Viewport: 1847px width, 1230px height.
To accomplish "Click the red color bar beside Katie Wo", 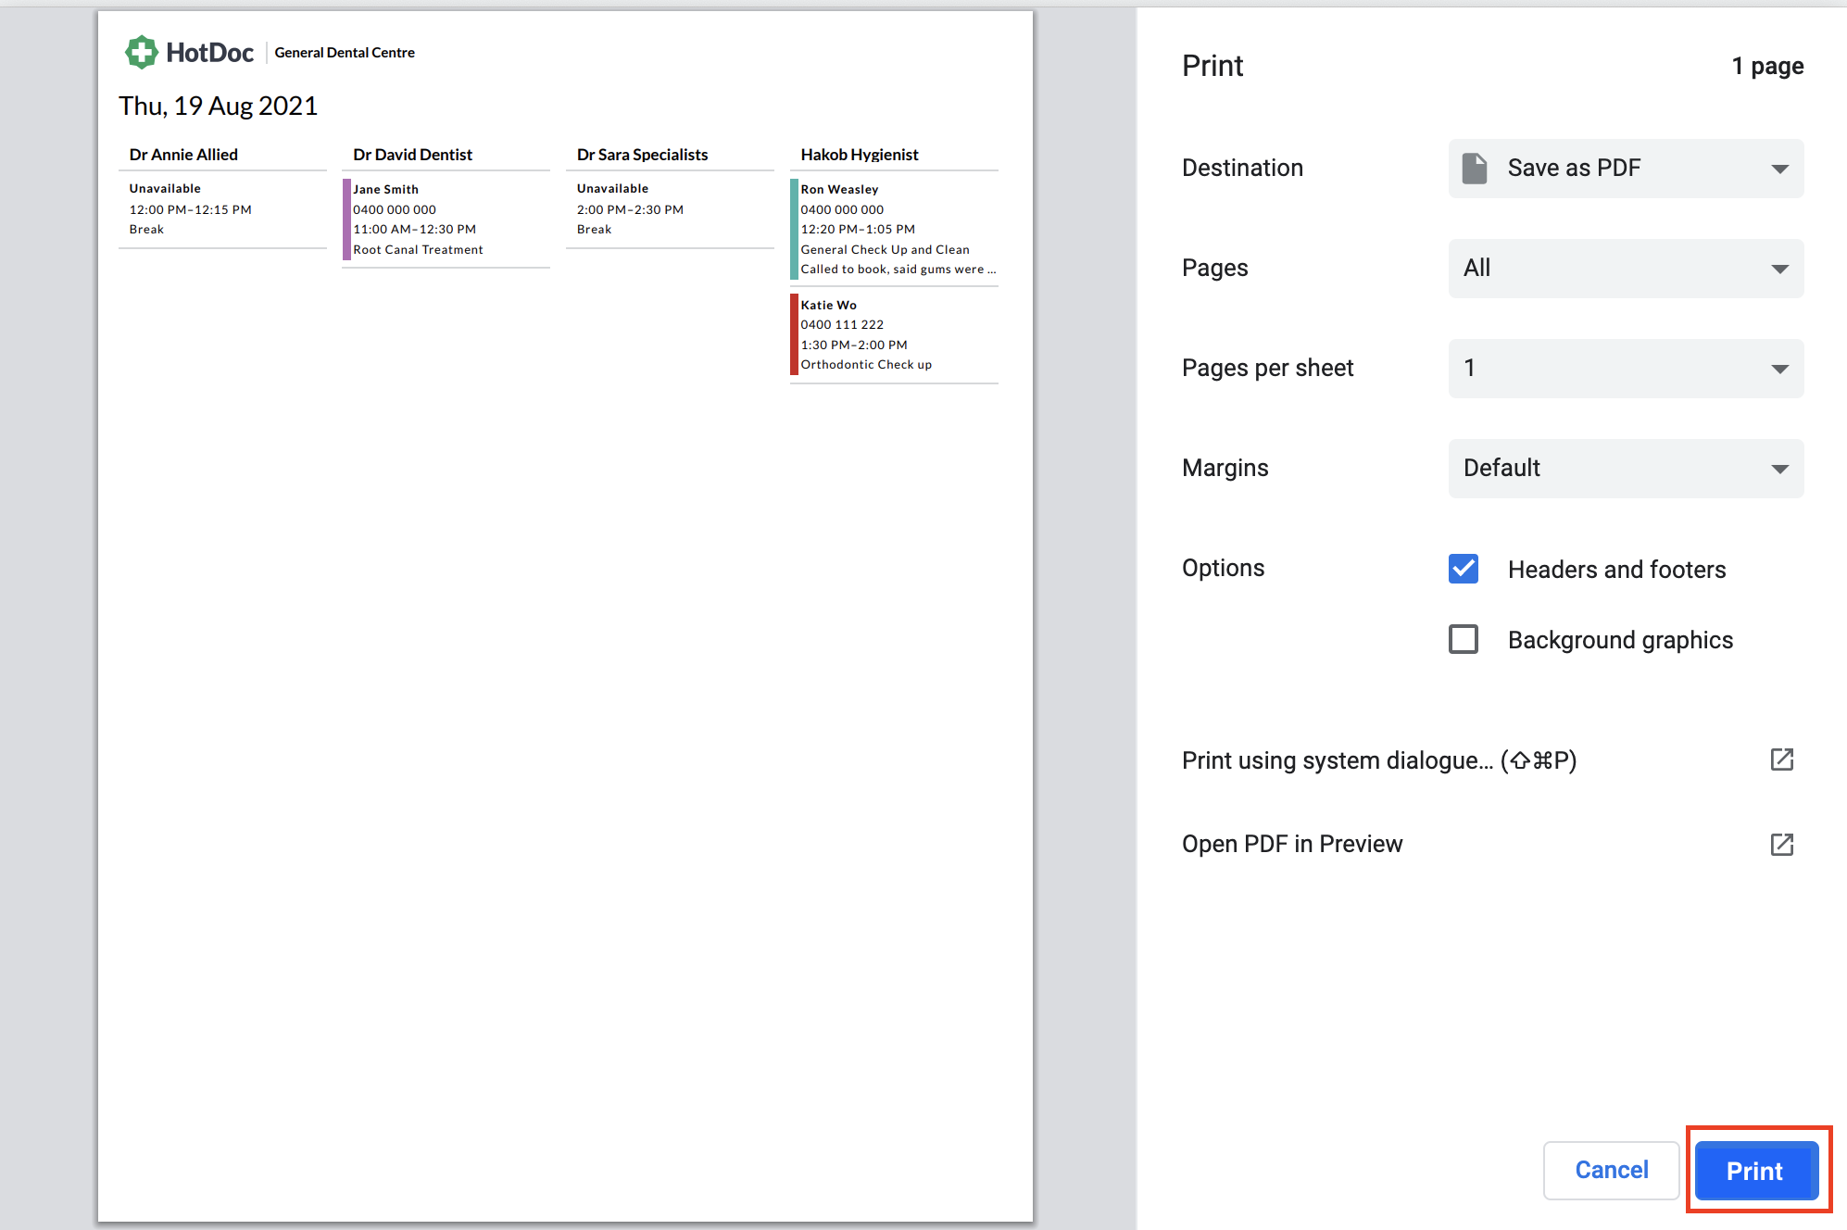I will (x=794, y=334).
